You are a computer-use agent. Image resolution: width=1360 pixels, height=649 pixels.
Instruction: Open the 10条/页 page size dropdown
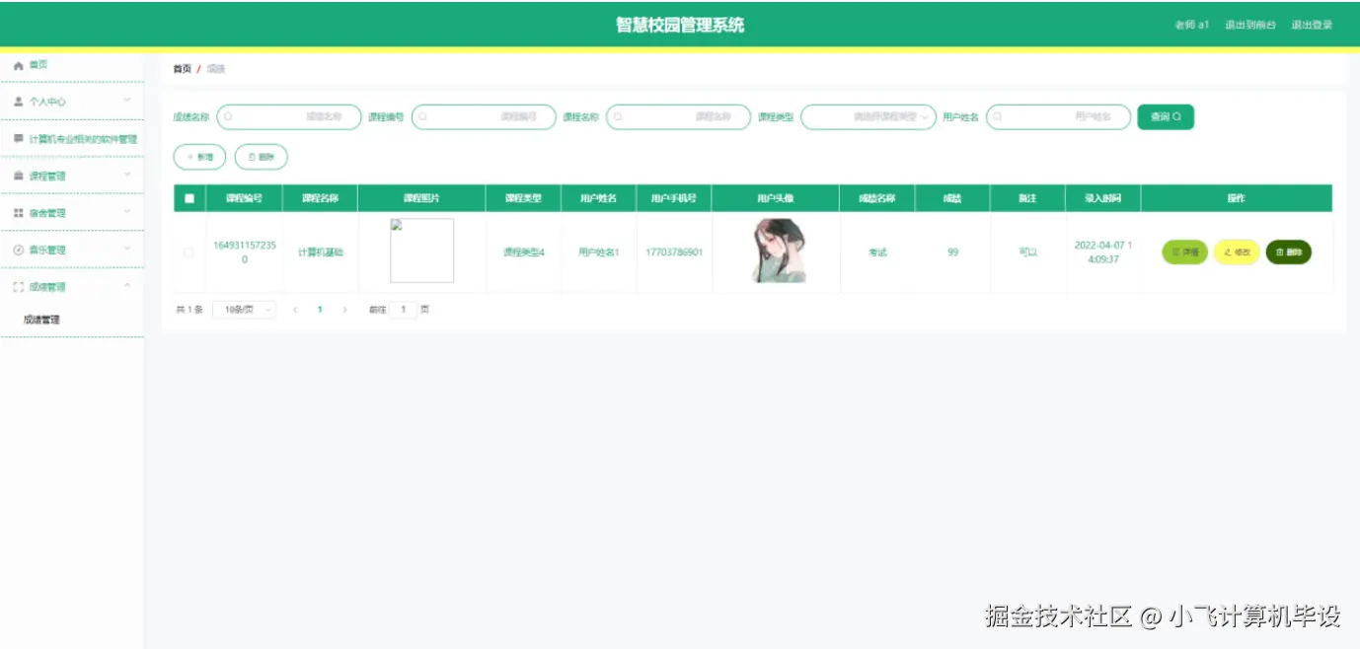pyautogui.click(x=244, y=310)
